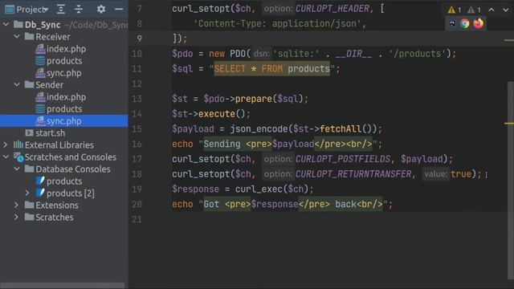Image resolution: width=514 pixels, height=289 pixels.
Task: Collapse the Sender folder
Action: click(x=17, y=85)
